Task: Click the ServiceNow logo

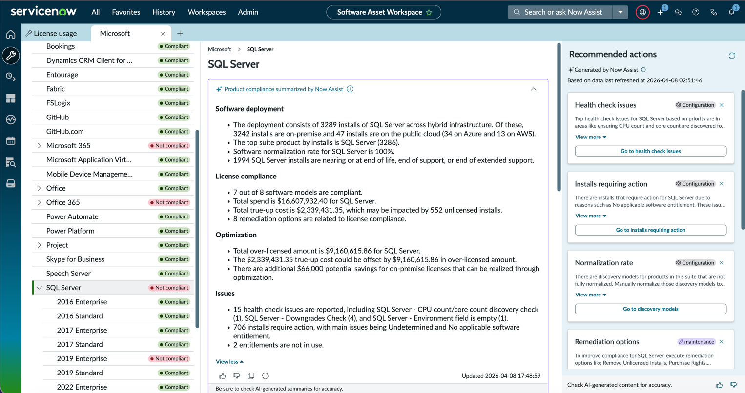Action: (44, 11)
